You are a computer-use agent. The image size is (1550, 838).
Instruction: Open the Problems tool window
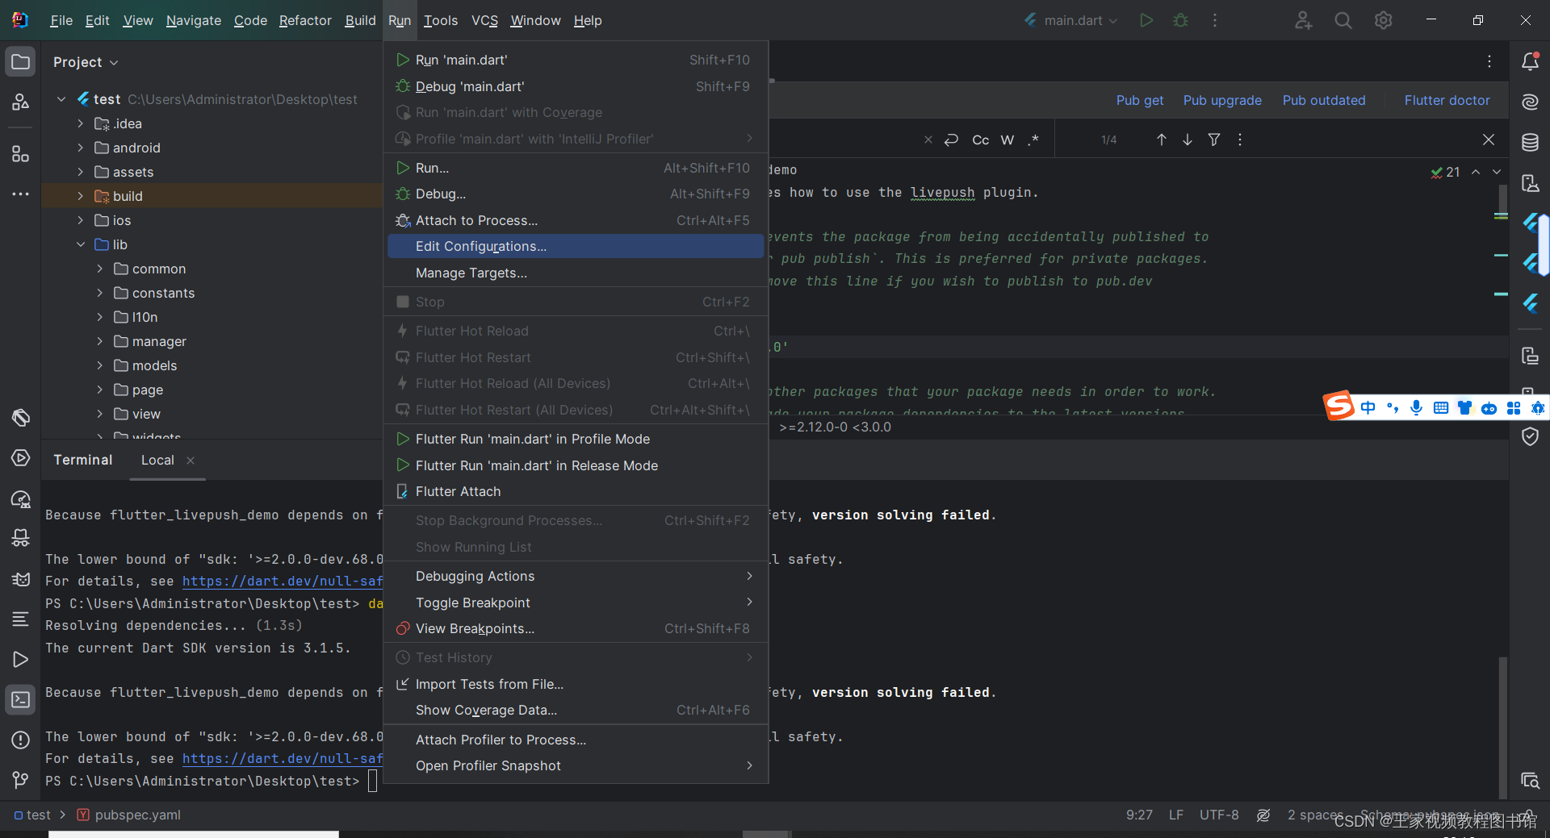pos(20,740)
